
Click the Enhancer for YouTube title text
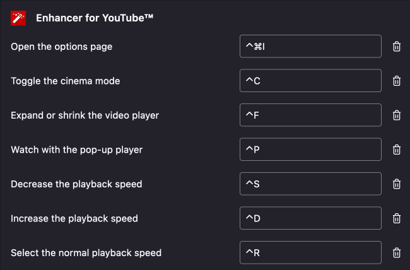[x=95, y=18]
